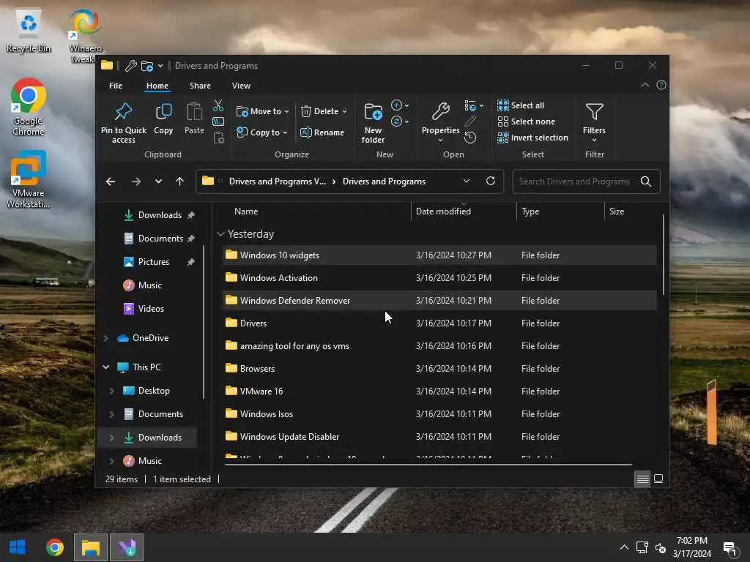This screenshot has height=562, width=750.
Task: Open the File menu
Action: (116, 86)
